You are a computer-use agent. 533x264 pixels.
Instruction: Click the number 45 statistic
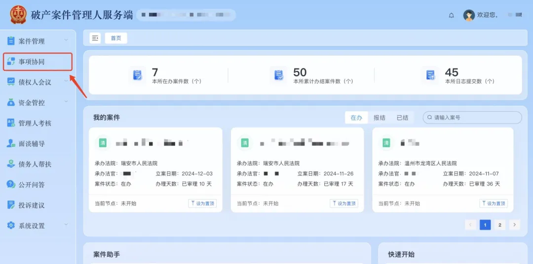point(452,72)
